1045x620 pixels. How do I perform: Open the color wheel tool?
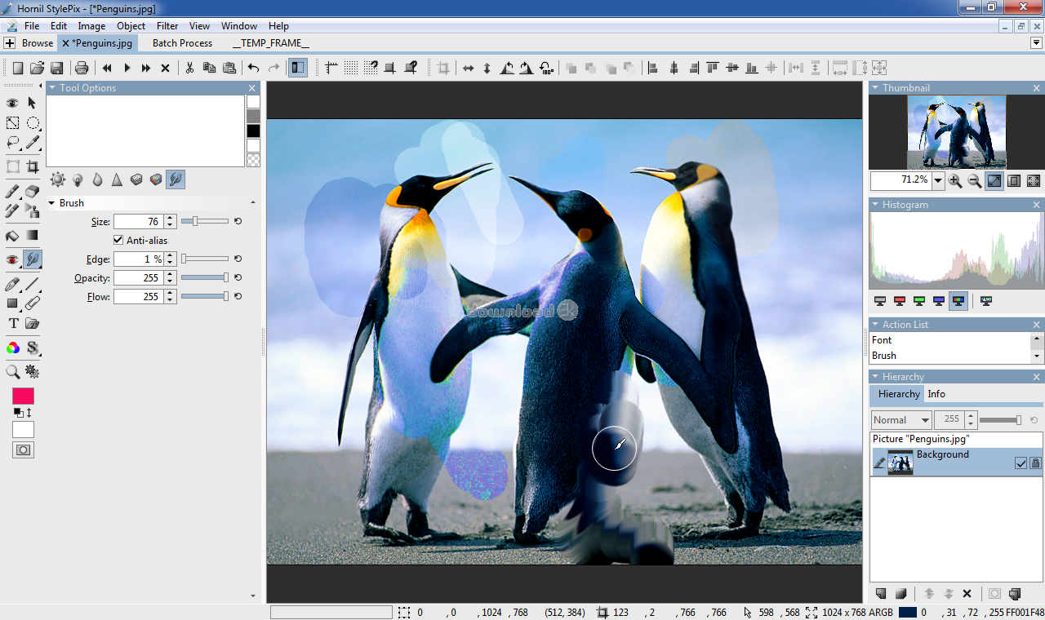(x=12, y=348)
